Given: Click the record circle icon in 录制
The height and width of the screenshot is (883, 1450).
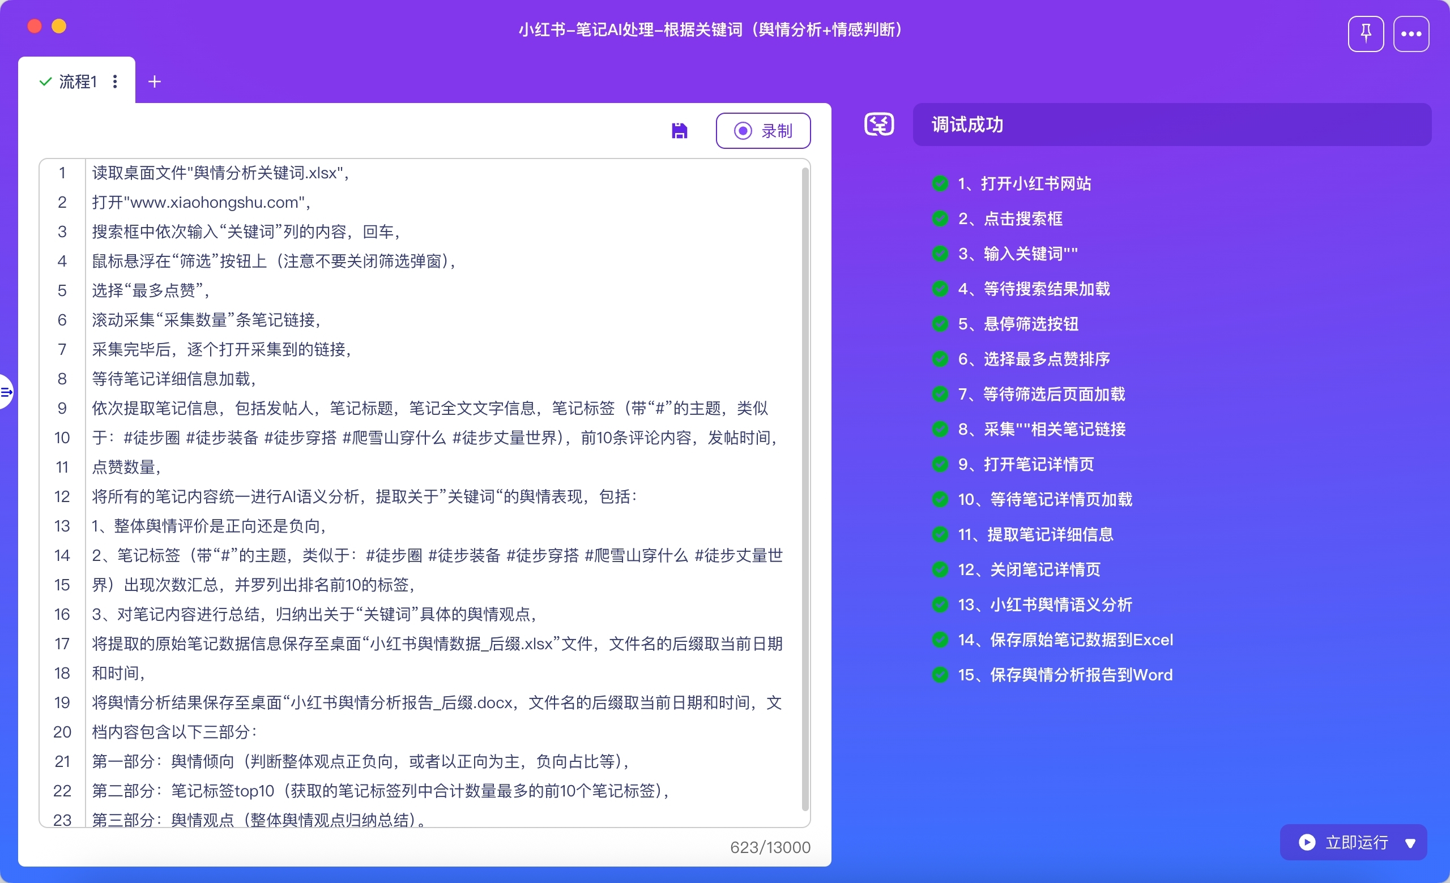Looking at the screenshot, I should (743, 131).
